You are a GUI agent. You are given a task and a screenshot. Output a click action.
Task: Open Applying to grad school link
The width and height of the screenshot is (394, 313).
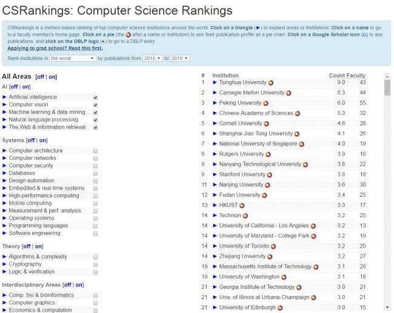(x=55, y=48)
